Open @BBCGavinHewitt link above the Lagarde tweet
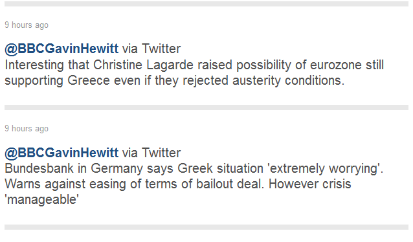 [61, 49]
